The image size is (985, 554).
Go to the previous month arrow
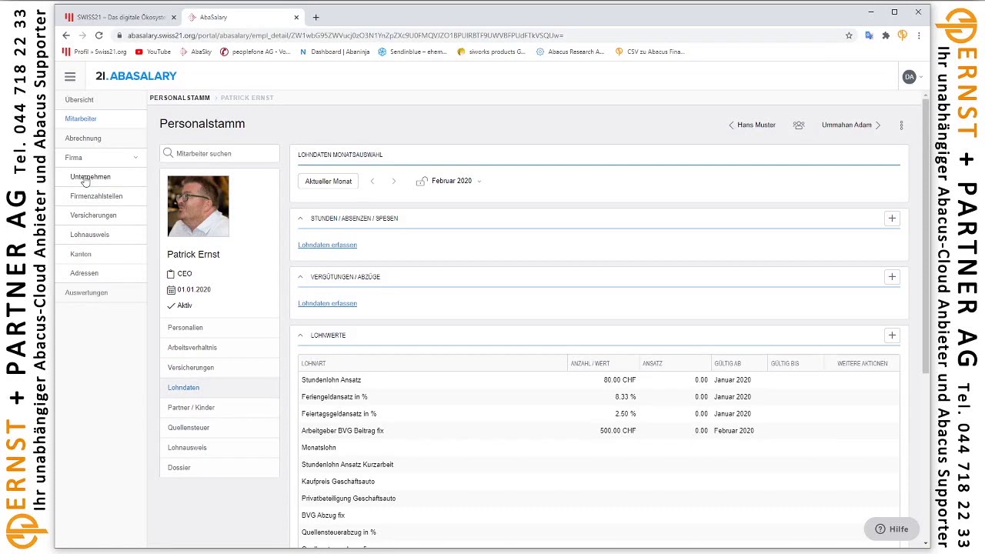[372, 182]
